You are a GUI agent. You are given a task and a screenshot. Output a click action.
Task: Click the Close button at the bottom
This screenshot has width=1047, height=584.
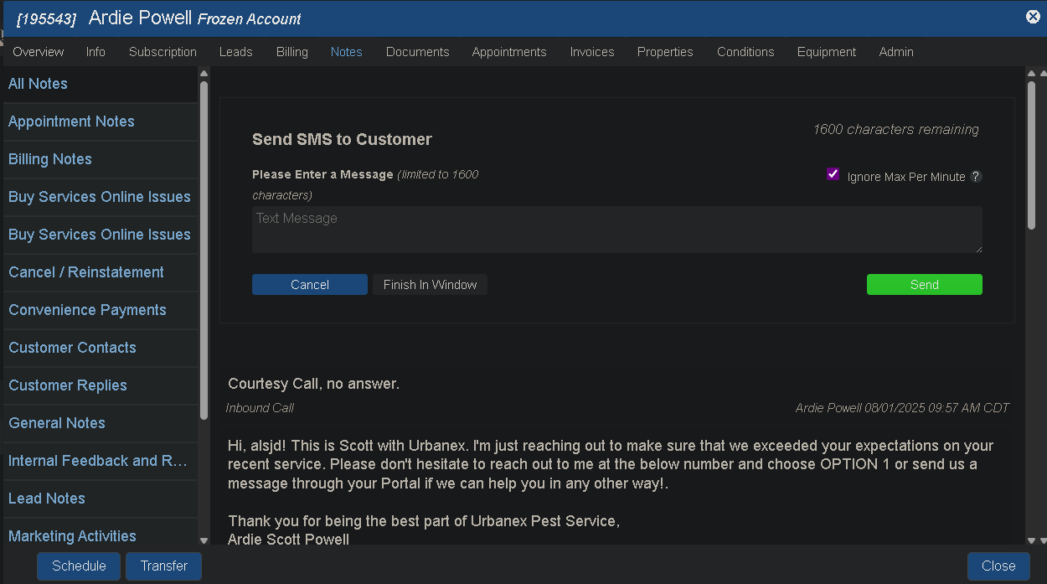[x=998, y=566]
